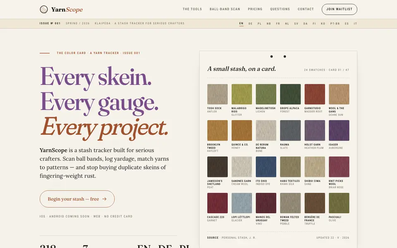Navigate to Questions page
This screenshot has width=397, height=248.
click(x=280, y=9)
